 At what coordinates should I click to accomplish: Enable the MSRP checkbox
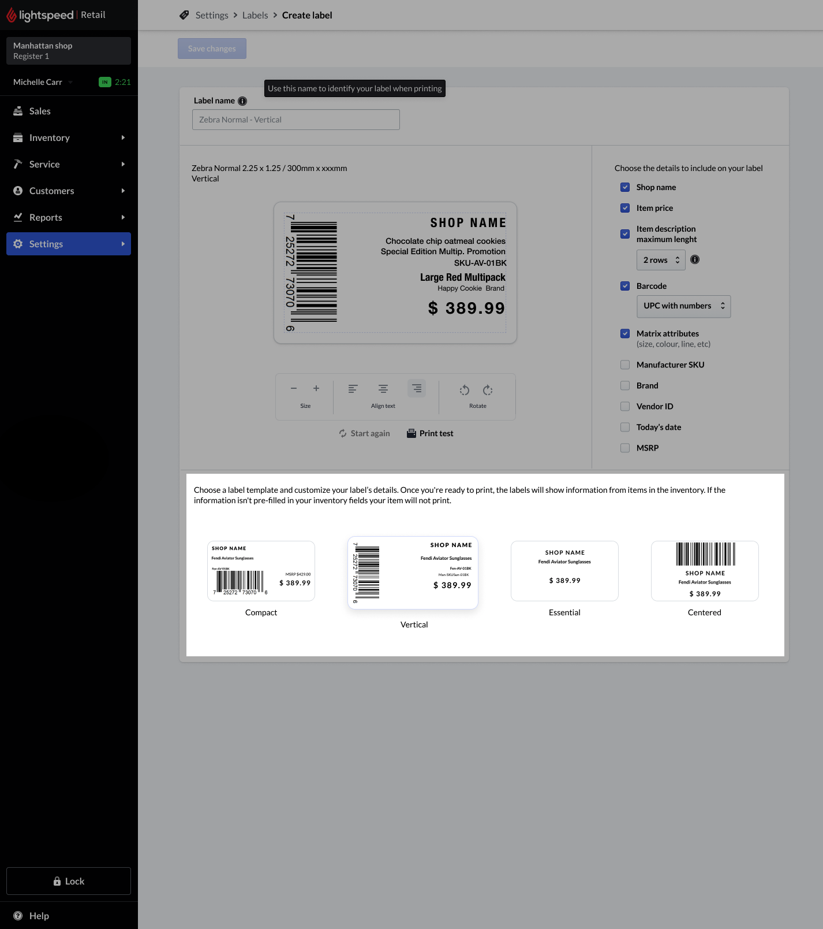pyautogui.click(x=625, y=448)
